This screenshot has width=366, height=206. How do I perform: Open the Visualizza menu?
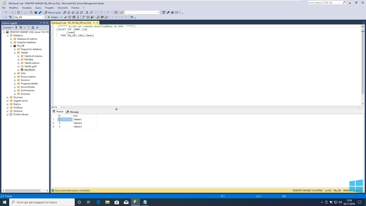27,8
